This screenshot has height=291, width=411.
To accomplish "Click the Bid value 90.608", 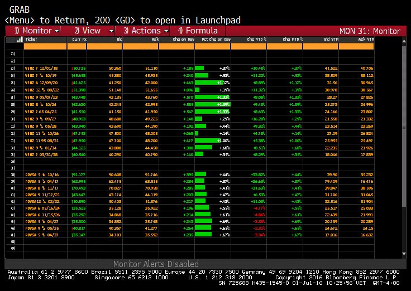I will 115,175.
